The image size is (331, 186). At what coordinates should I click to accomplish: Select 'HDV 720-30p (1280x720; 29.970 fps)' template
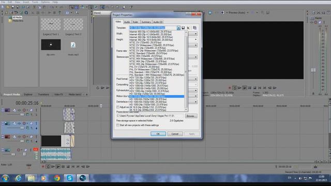coord(157,78)
